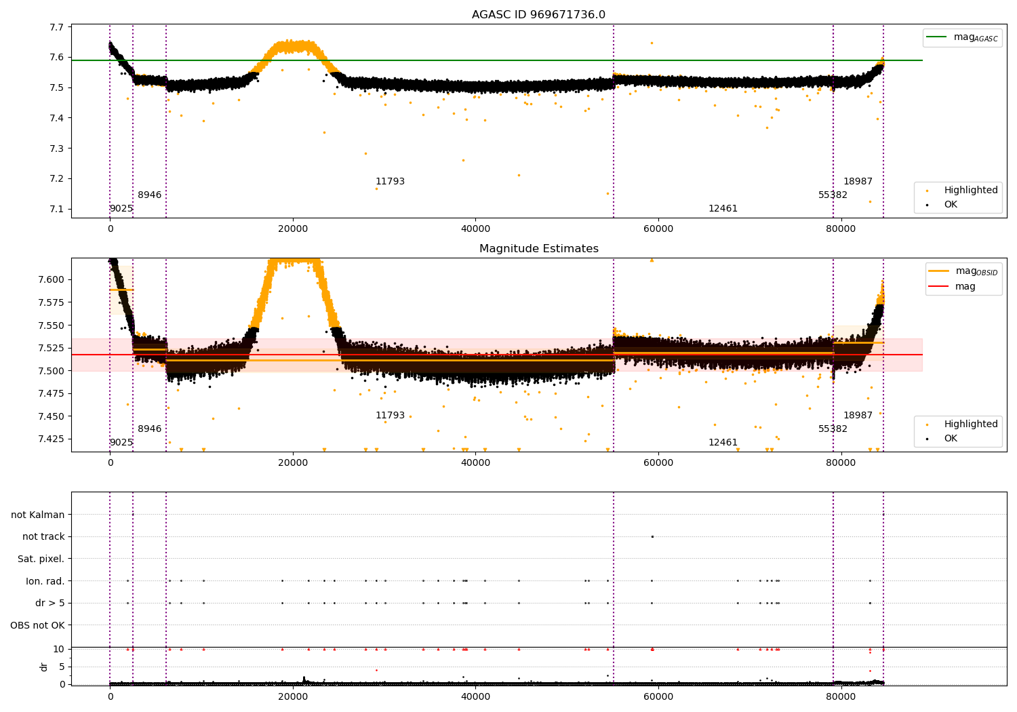Click the 'Ion. rad.' flag axis label
This screenshot has width=1017, height=712.
tap(45, 581)
